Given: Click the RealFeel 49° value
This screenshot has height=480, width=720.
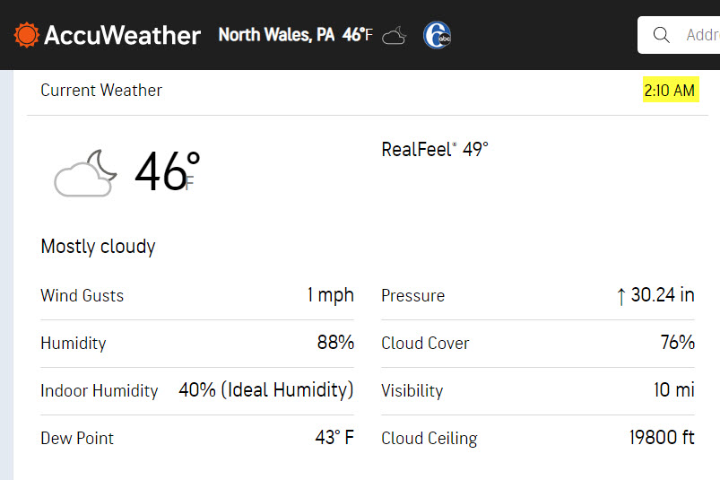Looking at the screenshot, I should [434, 149].
